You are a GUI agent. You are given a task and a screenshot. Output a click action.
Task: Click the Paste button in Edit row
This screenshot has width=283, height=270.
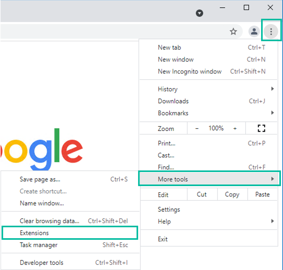[262, 194]
